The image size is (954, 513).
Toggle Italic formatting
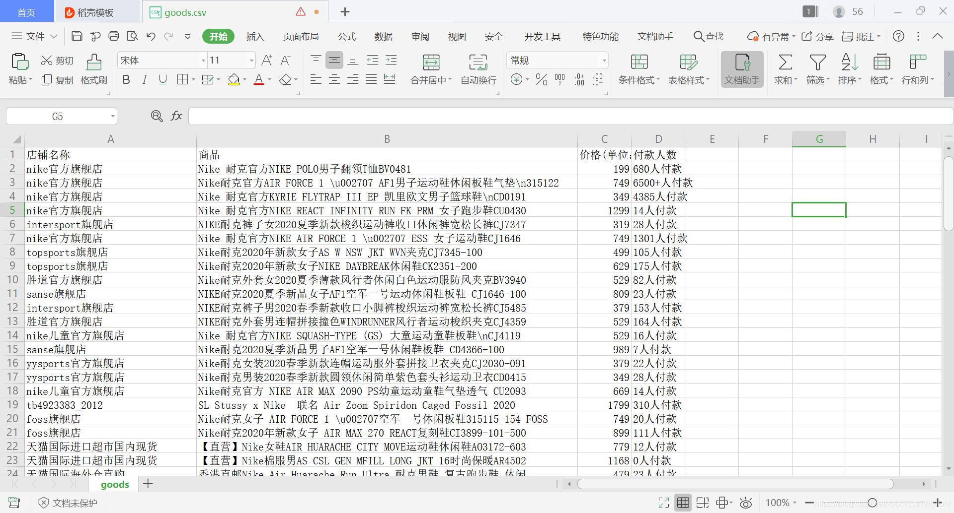click(145, 79)
